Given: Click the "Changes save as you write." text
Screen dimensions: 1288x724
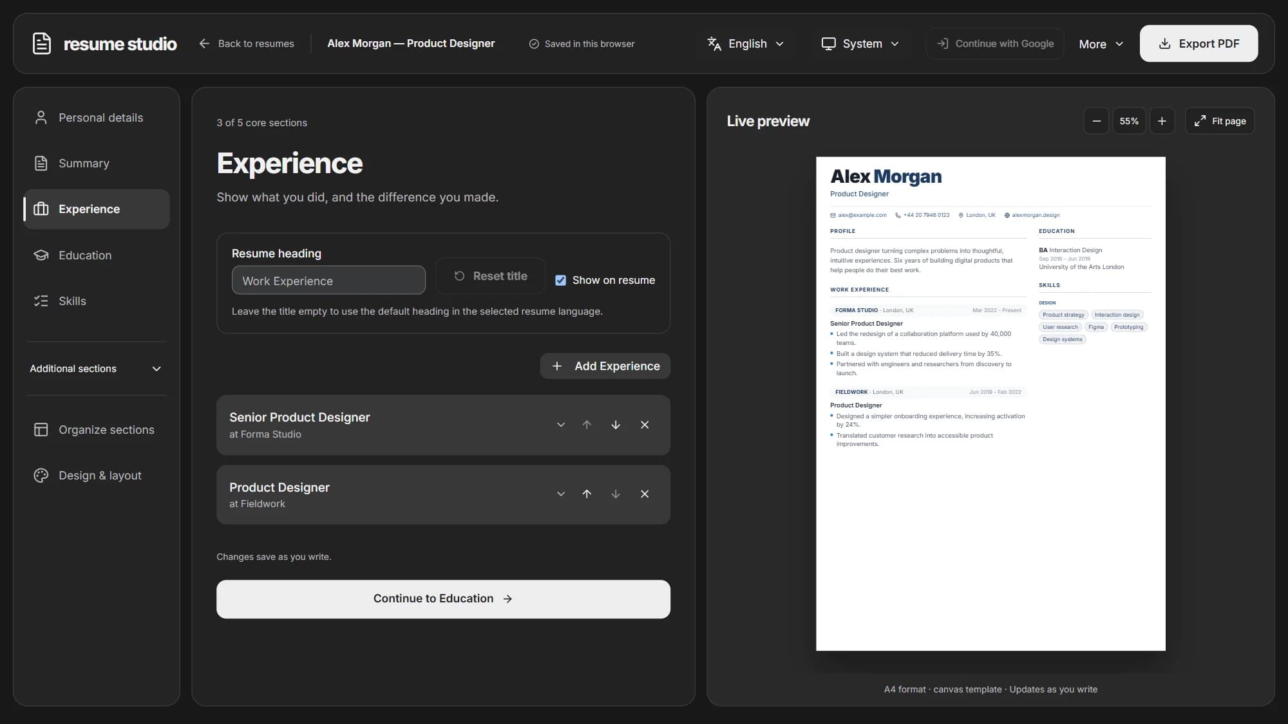Looking at the screenshot, I should click(274, 557).
